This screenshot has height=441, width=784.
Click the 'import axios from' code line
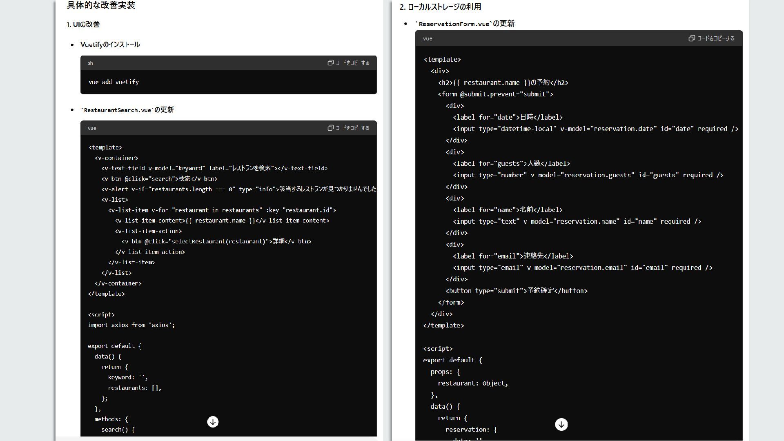tap(131, 325)
